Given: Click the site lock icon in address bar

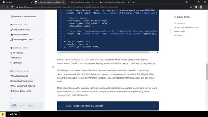Looking at the screenshot, I should 17,7.
